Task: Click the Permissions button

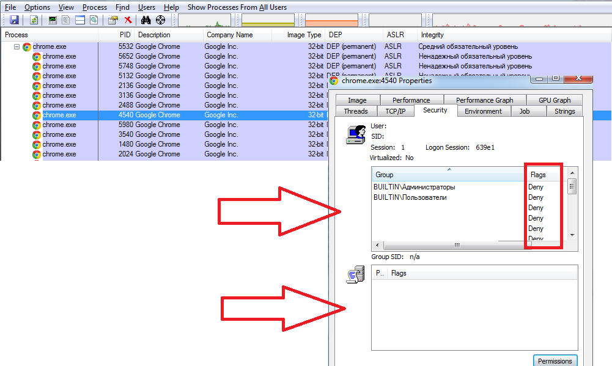Action: click(555, 361)
